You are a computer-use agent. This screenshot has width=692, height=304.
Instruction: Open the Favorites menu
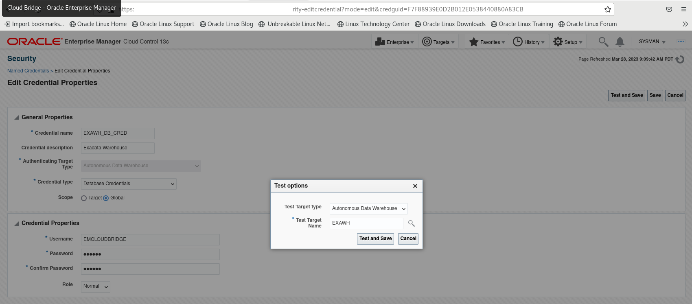coord(487,42)
